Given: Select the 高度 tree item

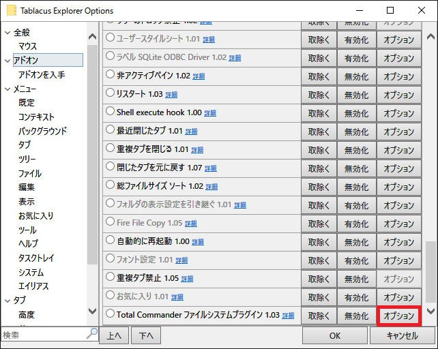Looking at the screenshot, I should pyautogui.click(x=27, y=315).
